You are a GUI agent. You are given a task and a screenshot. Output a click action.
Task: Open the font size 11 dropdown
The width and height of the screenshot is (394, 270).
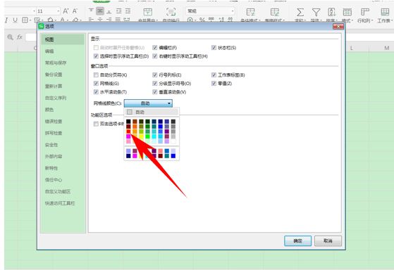[x=59, y=11]
